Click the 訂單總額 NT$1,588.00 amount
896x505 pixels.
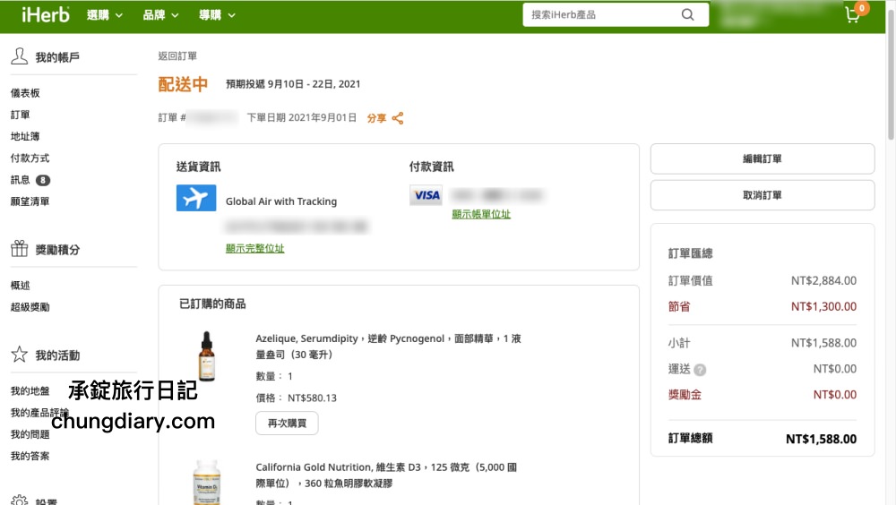tap(821, 439)
